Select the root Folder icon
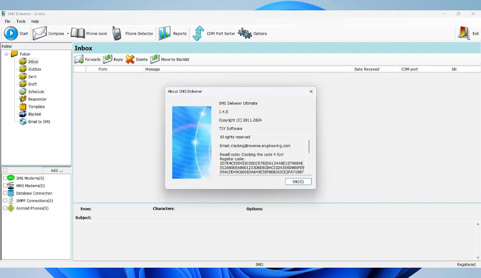 [x=14, y=53]
